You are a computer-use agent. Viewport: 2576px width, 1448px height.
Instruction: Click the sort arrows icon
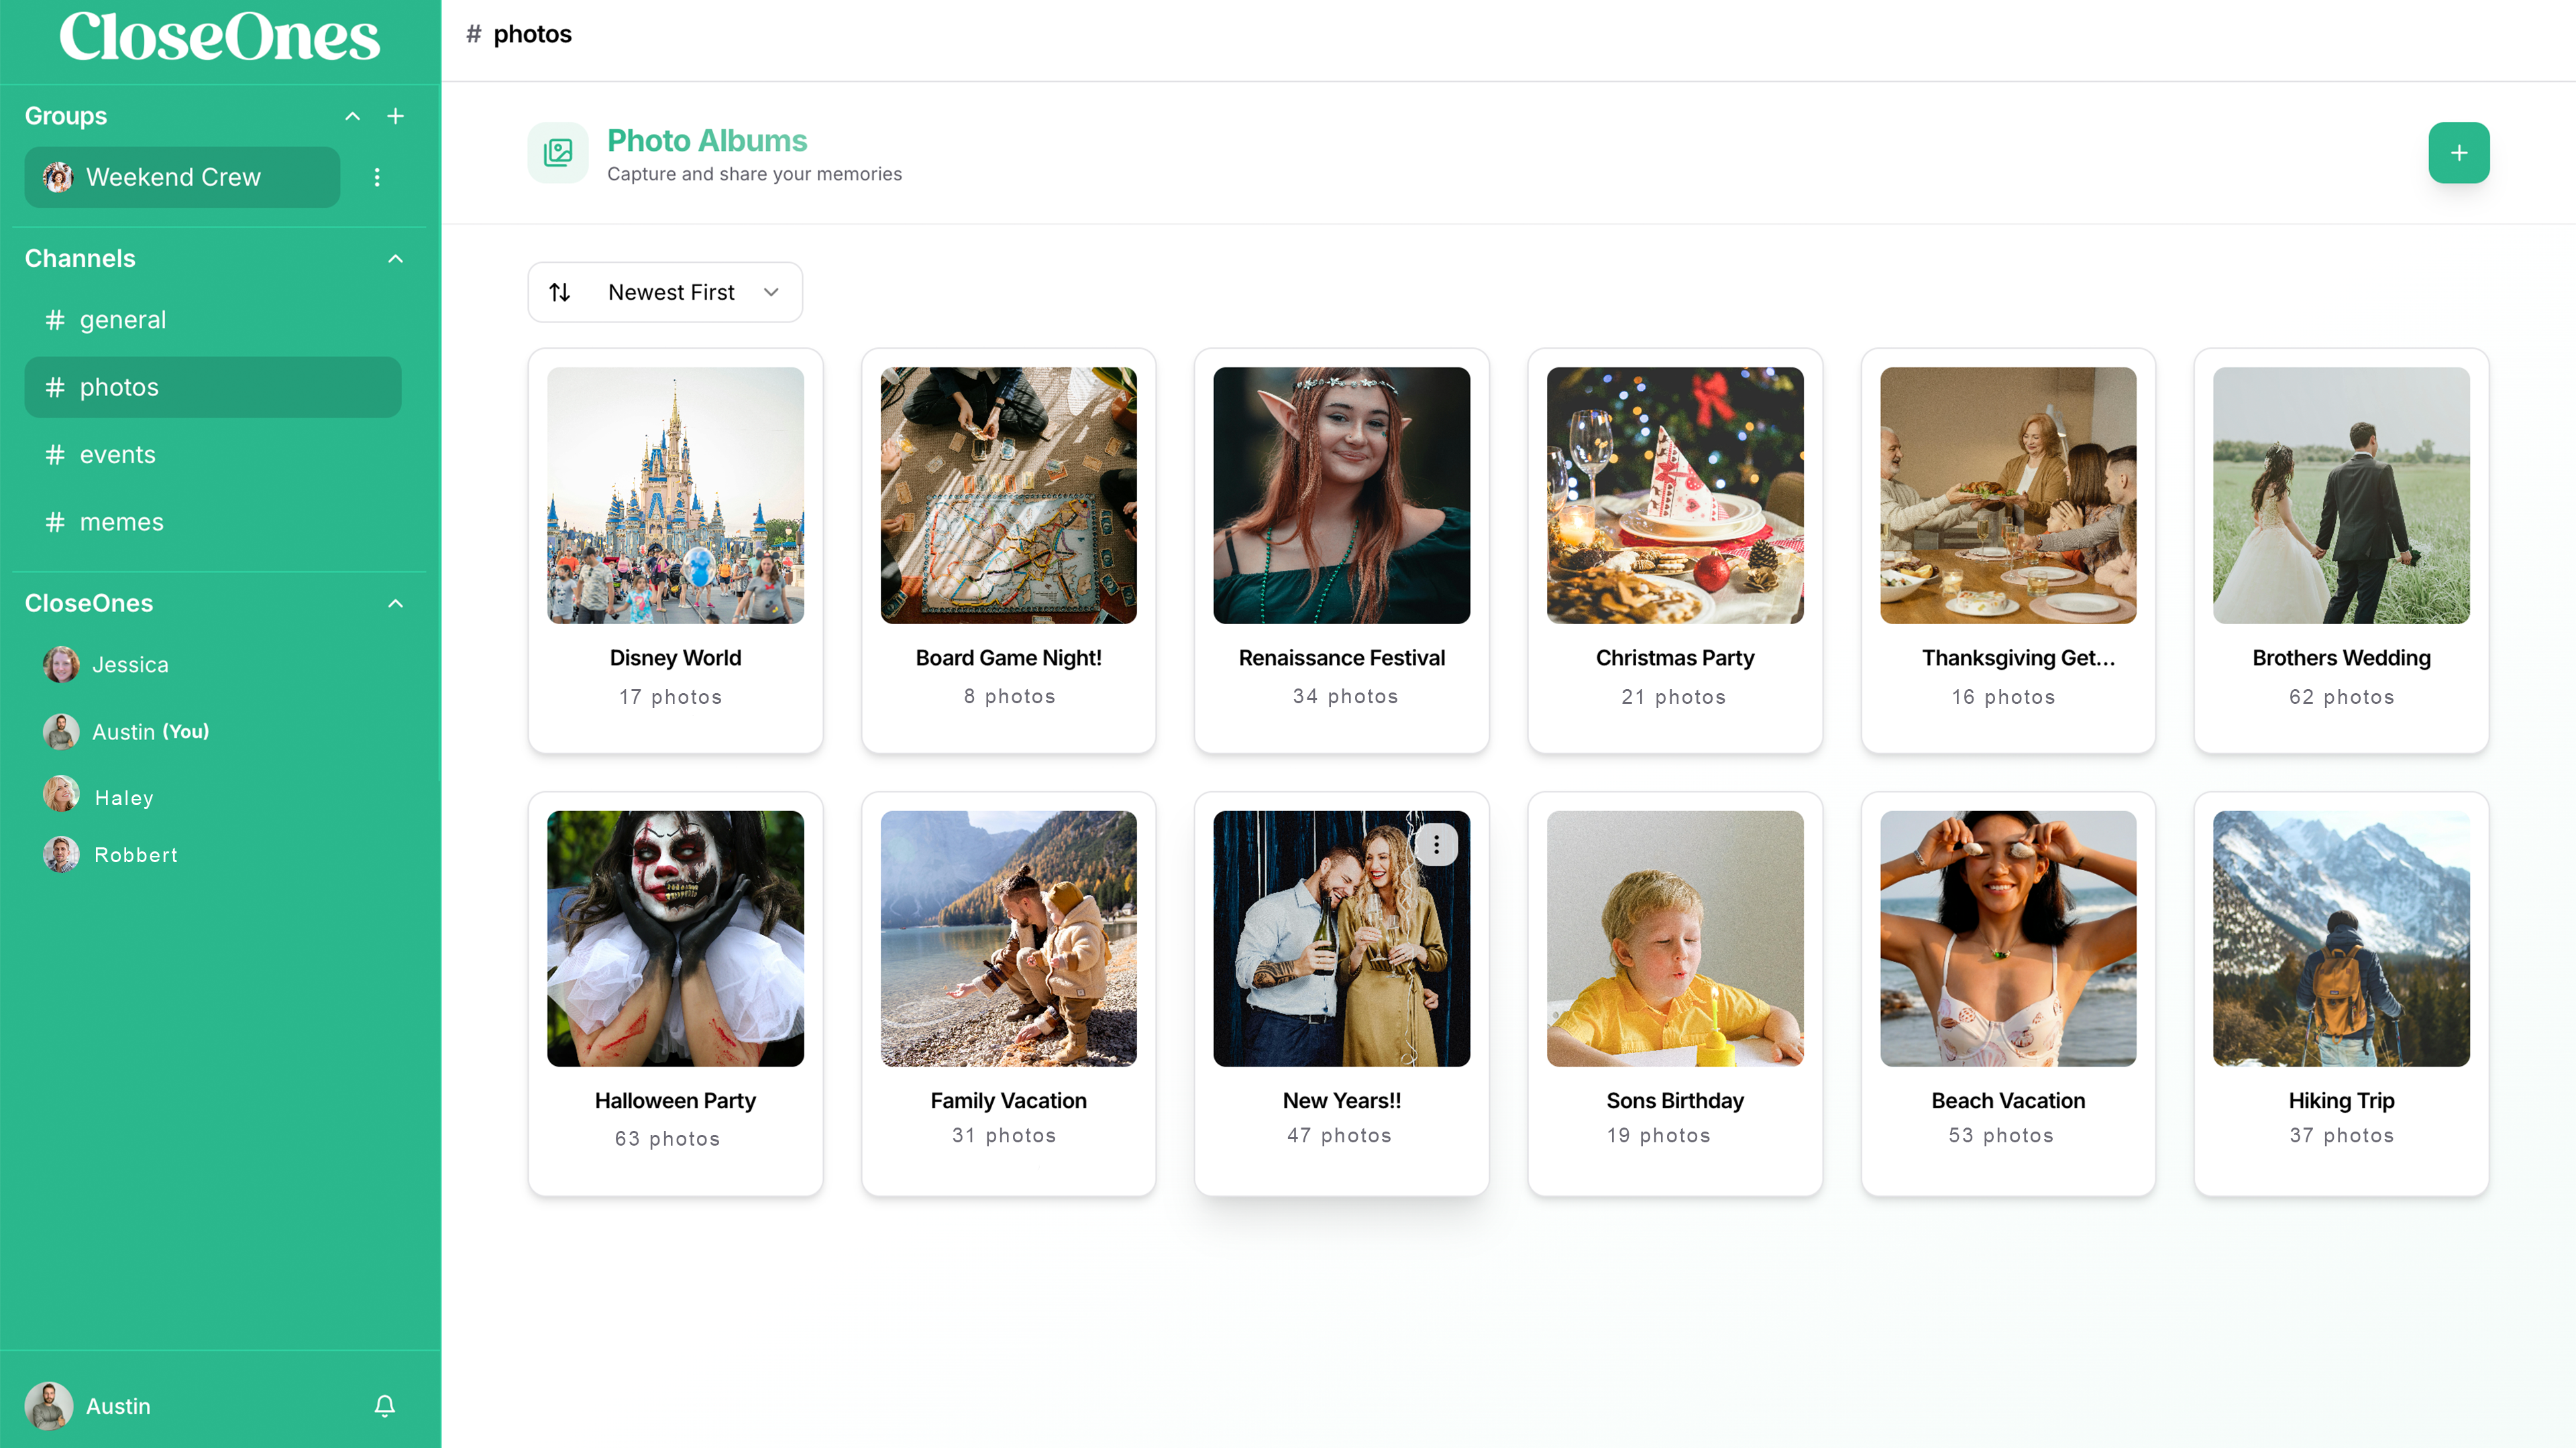pos(560,292)
